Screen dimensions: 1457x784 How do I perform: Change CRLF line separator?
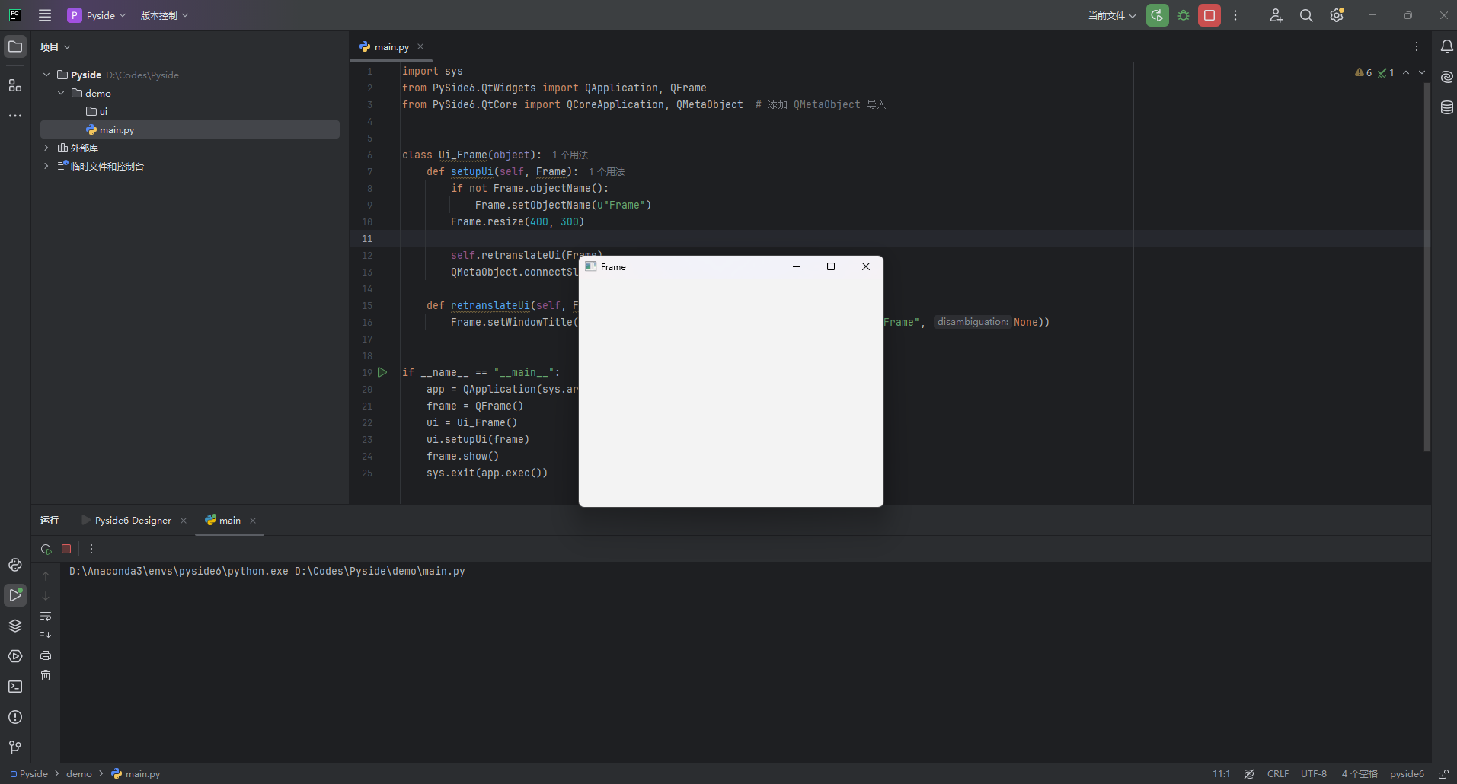[1278, 773]
